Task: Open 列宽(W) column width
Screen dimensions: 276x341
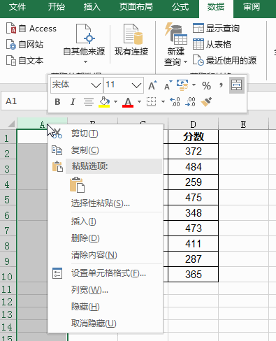Action: pos(105,290)
